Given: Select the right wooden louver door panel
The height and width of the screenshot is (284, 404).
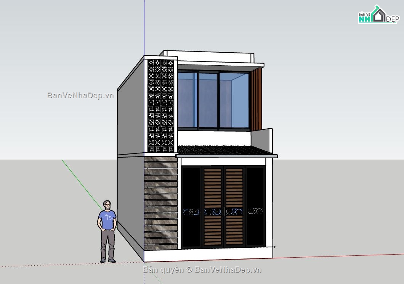Looking at the screenshot, I should click(234, 206).
